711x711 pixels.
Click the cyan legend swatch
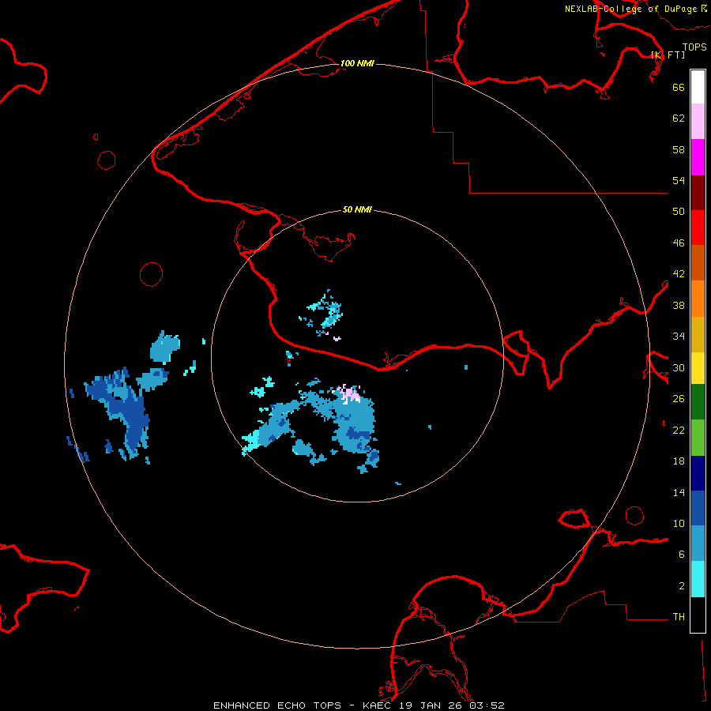(x=698, y=579)
